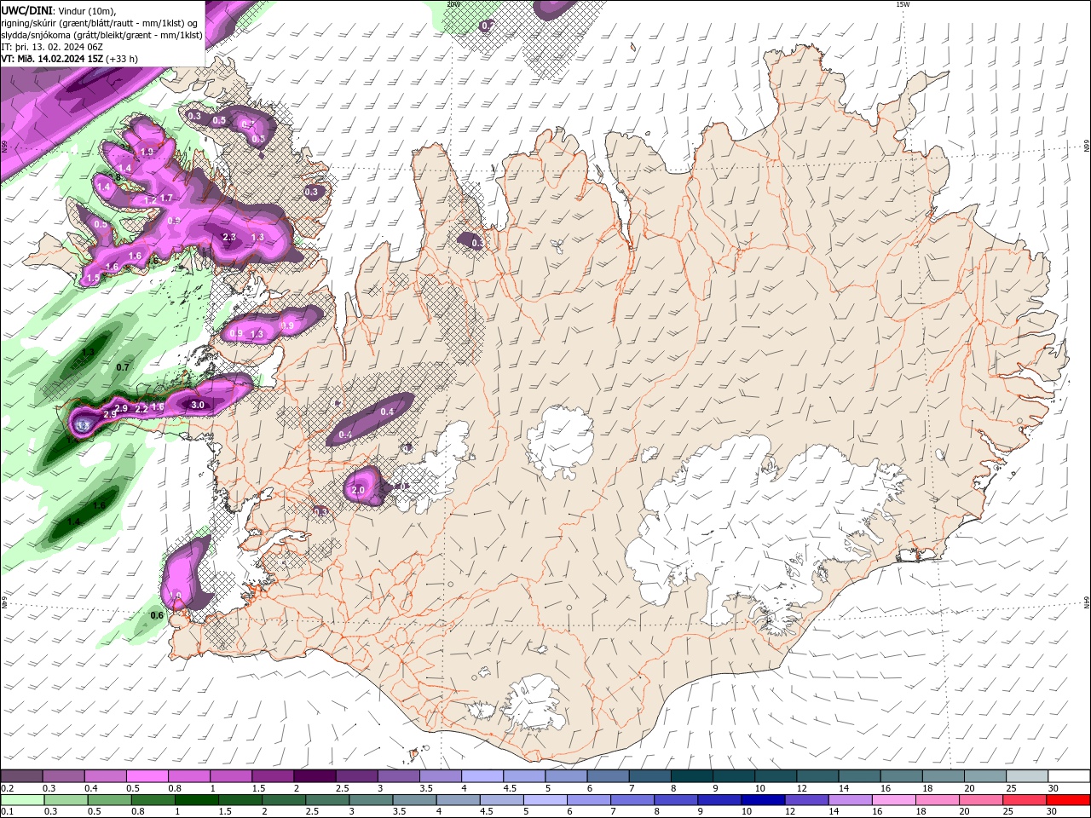Pick rain legend swatch between 3 and 3.5
The width and height of the screenshot is (1091, 818).
coord(370,800)
